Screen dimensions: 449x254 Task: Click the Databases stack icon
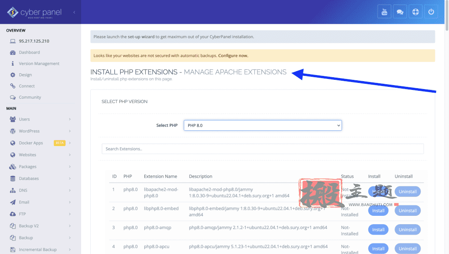13,179
